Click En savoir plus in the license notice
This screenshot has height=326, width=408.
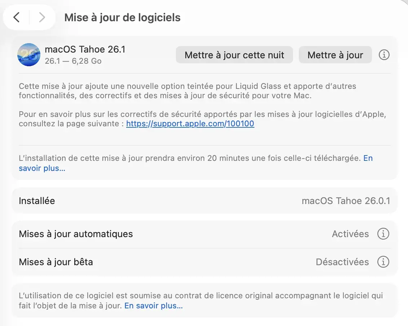click(x=153, y=305)
